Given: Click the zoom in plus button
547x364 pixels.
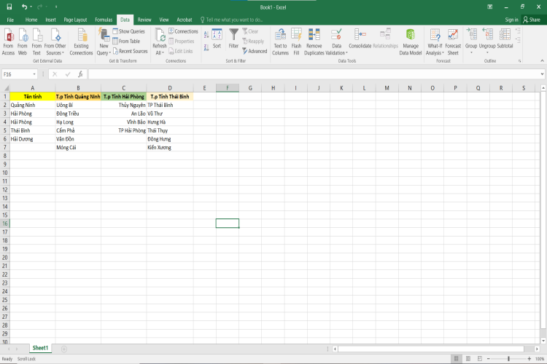Looking at the screenshot, I should pyautogui.click(x=529, y=358).
